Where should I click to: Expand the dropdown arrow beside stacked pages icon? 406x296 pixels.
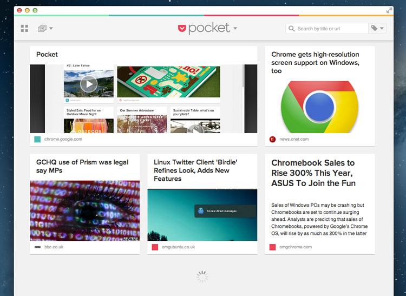pos(51,28)
